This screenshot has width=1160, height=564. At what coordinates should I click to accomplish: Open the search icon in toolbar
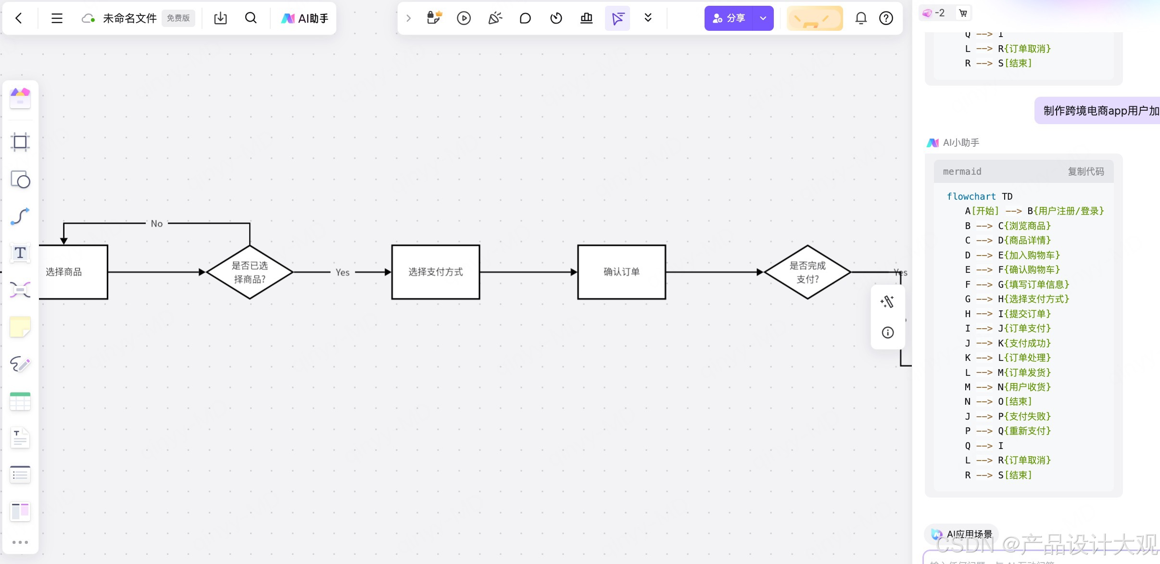tap(251, 18)
